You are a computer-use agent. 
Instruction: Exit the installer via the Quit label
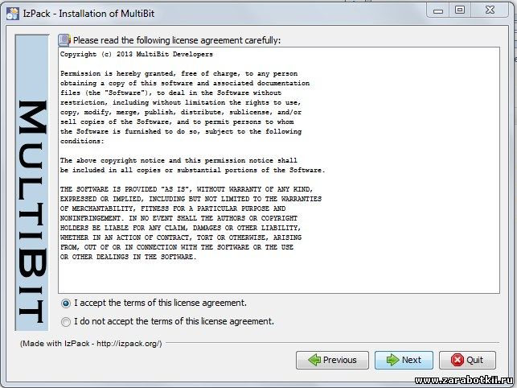[x=475, y=360]
